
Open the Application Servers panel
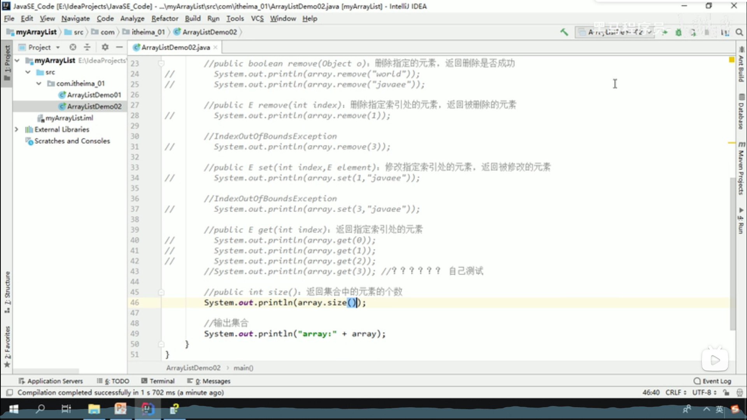click(x=51, y=381)
